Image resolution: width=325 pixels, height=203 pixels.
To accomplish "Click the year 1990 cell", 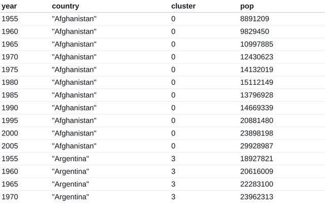I will coord(10,108).
